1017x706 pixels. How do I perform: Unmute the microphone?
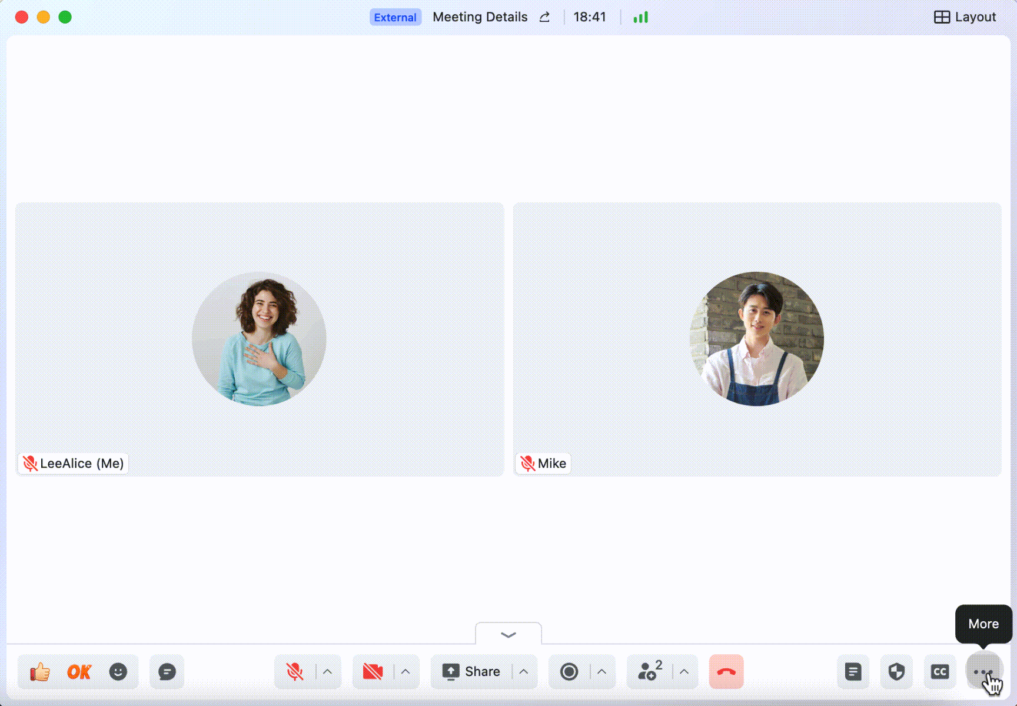coord(295,672)
